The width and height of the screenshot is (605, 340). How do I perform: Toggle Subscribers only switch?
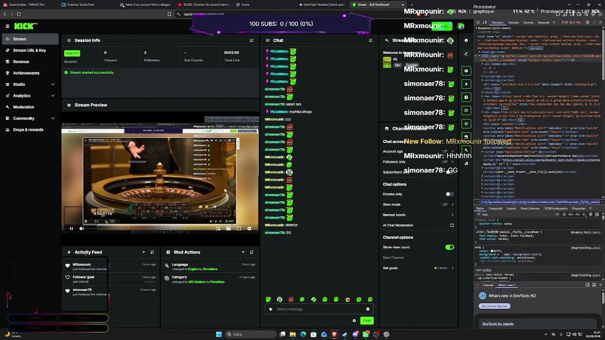(x=449, y=172)
